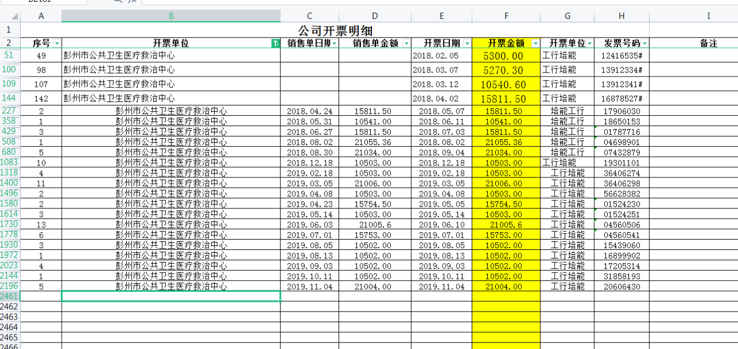Image resolution: width=738 pixels, height=349 pixels.
Task: Click the 备注 header cell
Action: pyautogui.click(x=708, y=44)
